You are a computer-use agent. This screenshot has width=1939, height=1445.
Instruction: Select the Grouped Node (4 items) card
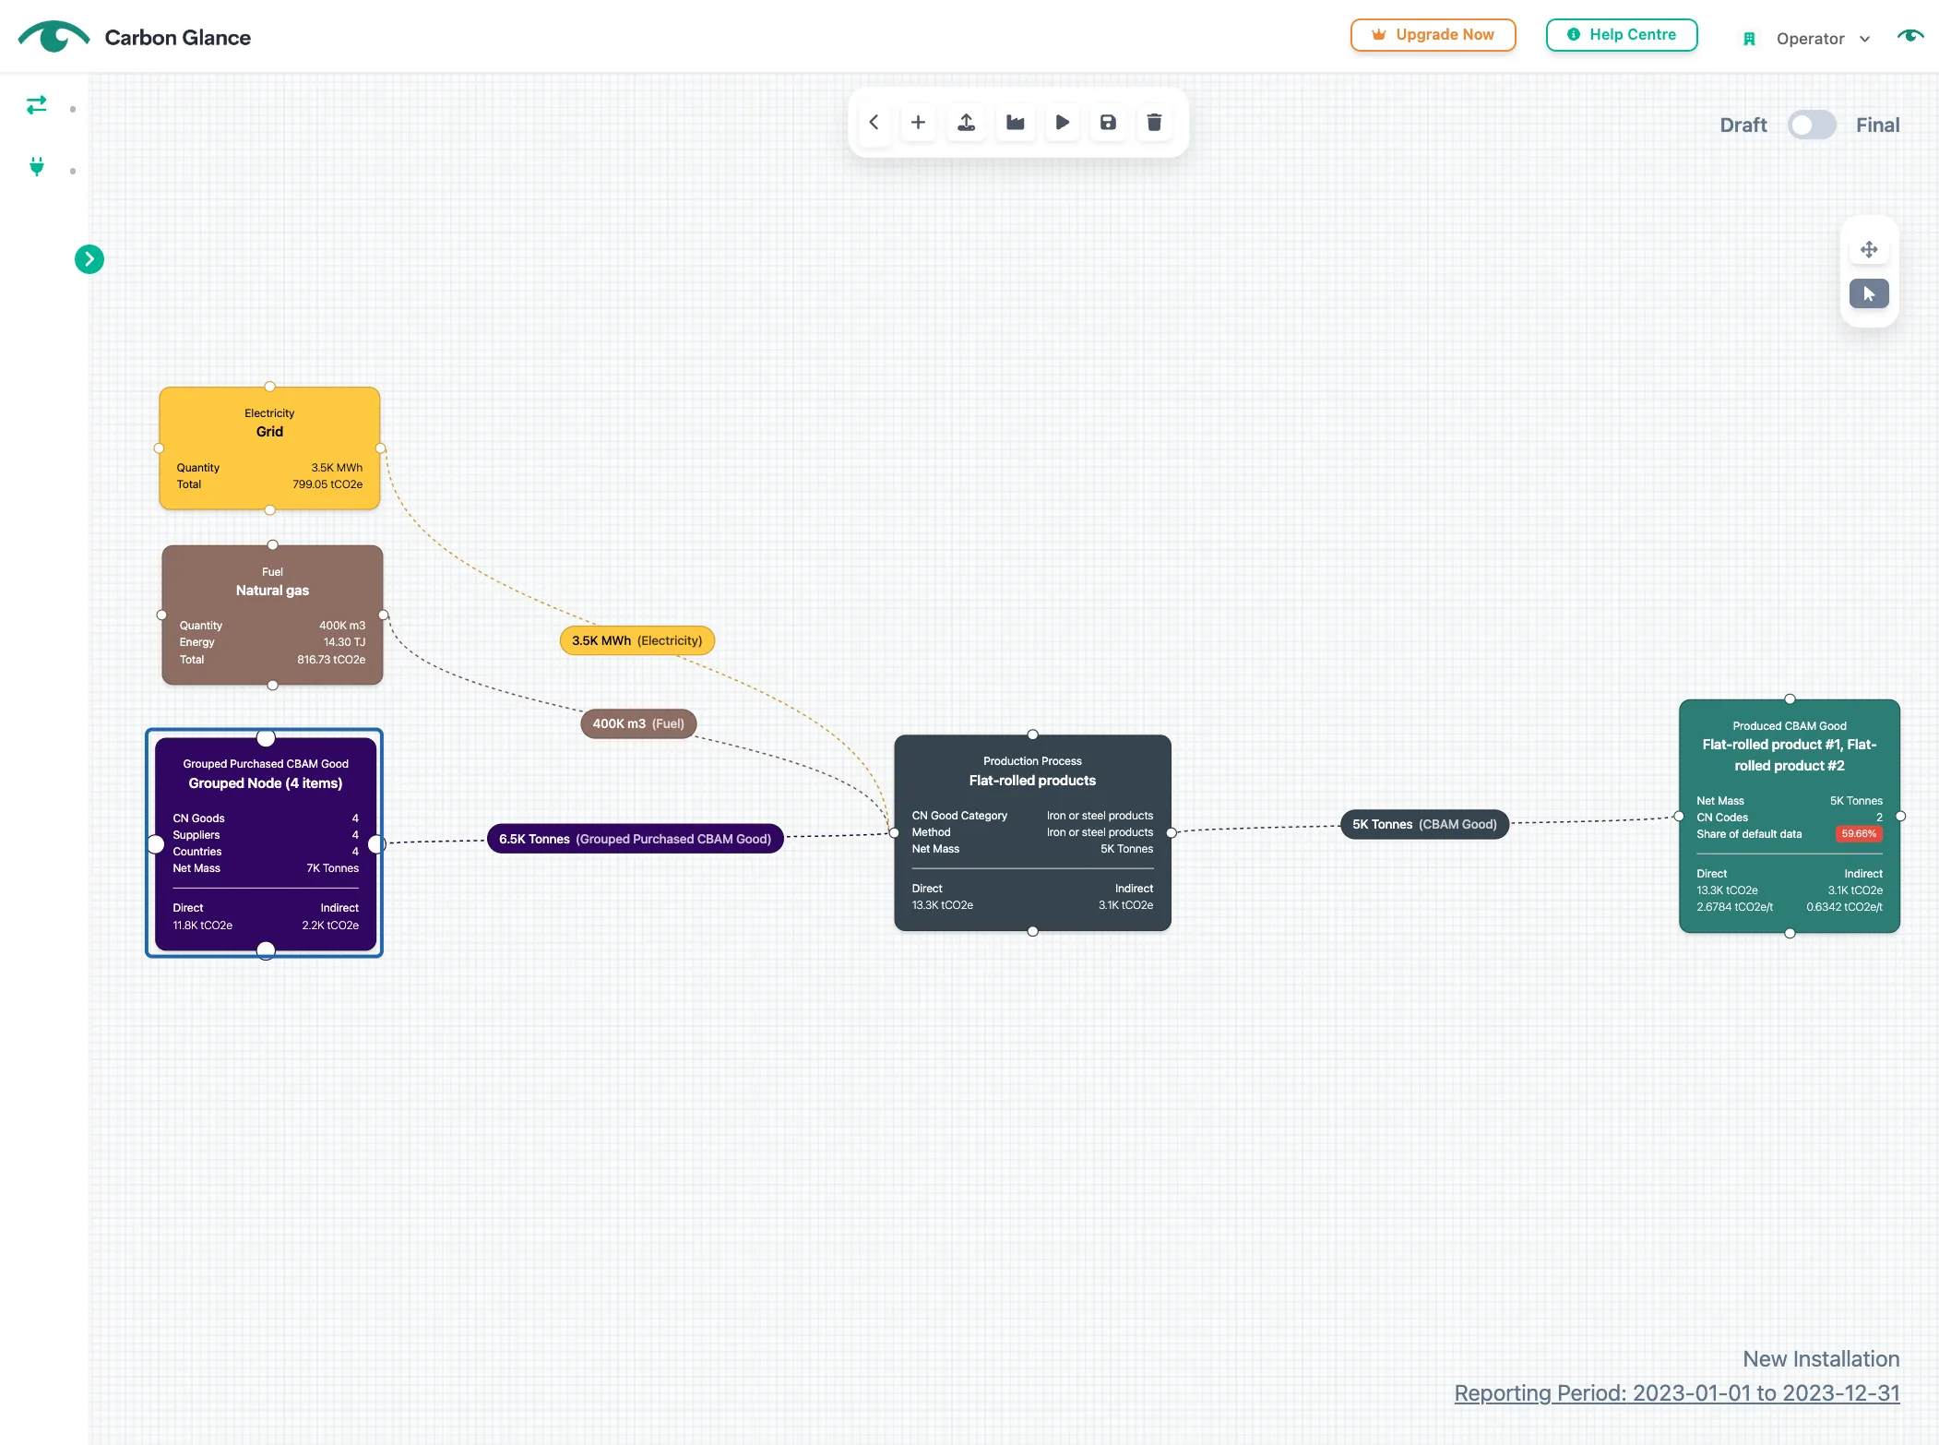click(266, 843)
